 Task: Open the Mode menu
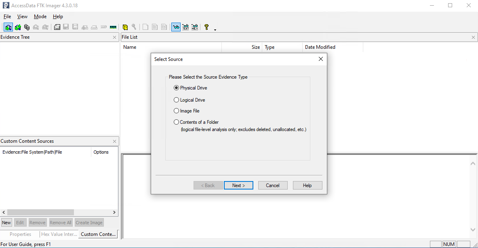click(40, 17)
